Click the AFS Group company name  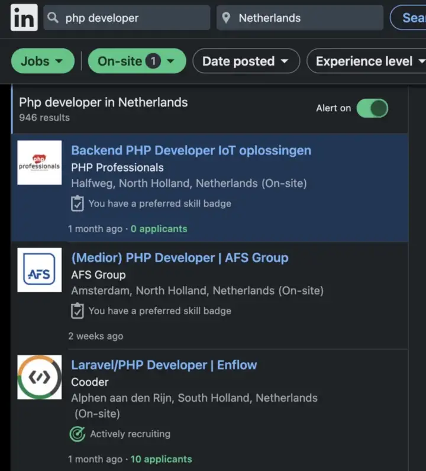(x=98, y=275)
